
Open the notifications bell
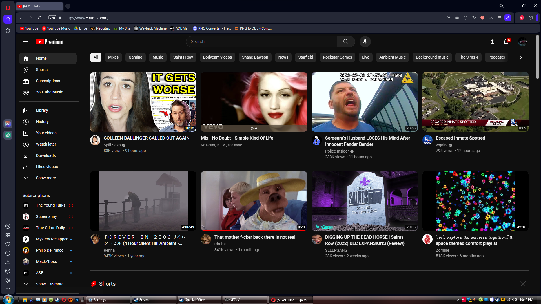point(506,42)
